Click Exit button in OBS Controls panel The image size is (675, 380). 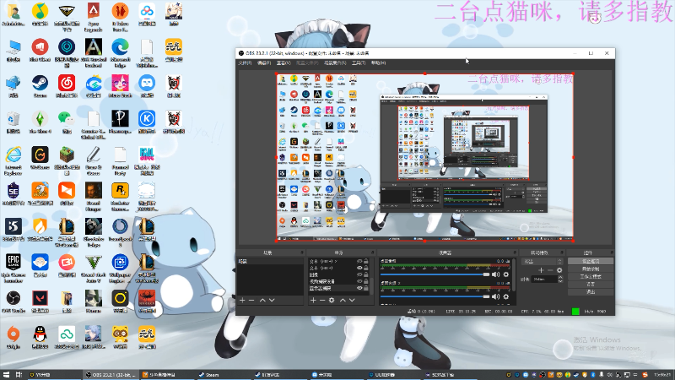pos(590,291)
